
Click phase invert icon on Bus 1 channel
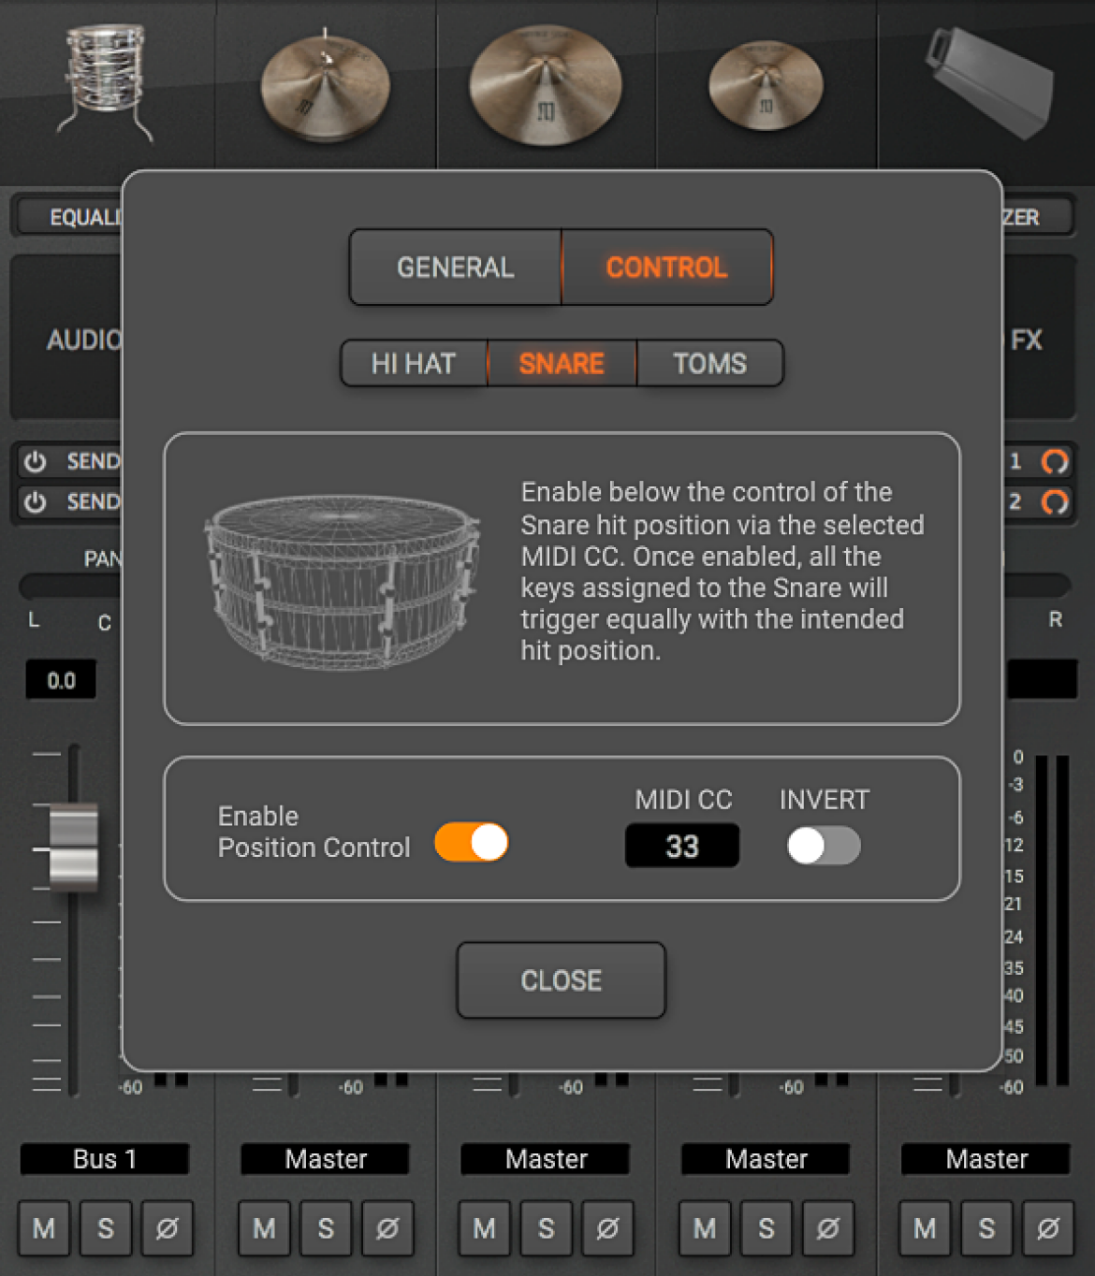click(168, 1227)
